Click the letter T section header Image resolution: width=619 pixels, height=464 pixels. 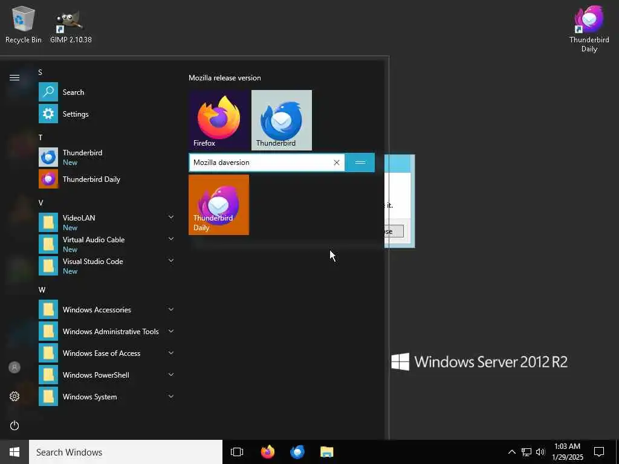tap(41, 137)
